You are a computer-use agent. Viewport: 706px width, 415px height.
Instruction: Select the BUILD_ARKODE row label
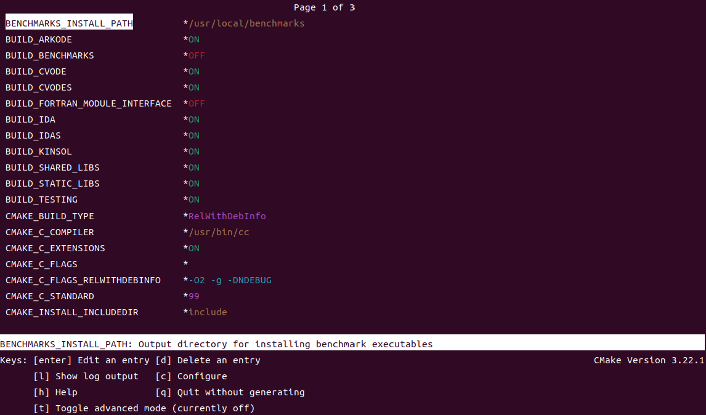tap(39, 39)
